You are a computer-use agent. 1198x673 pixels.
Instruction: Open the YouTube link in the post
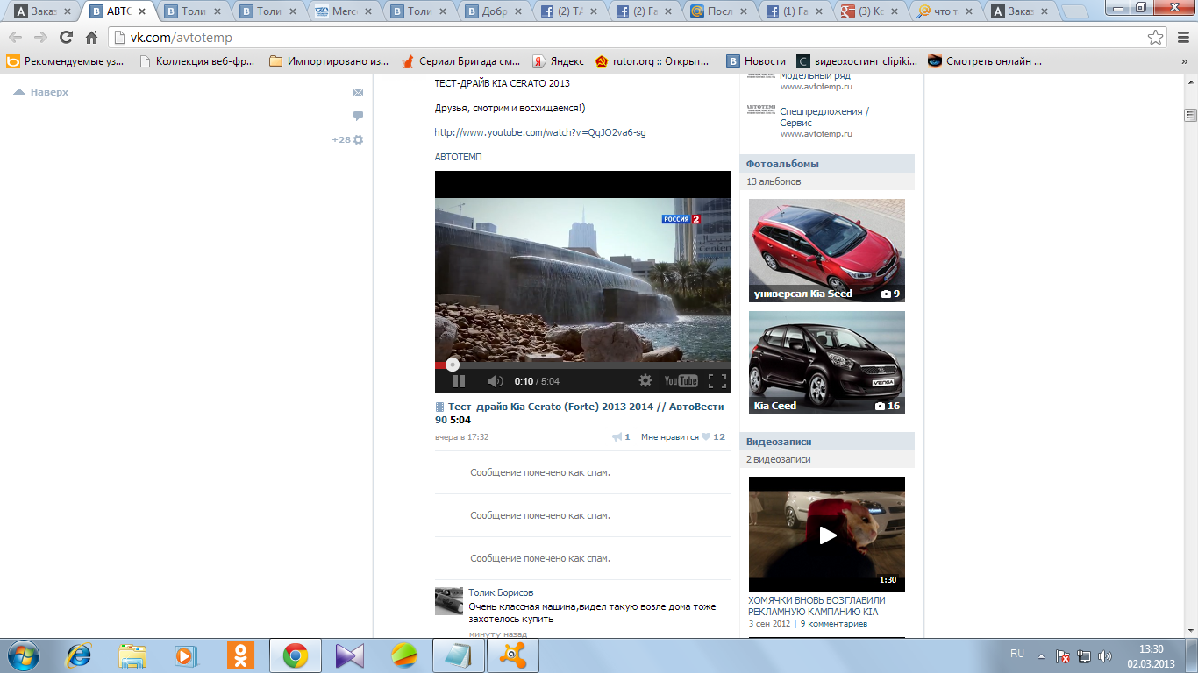[x=540, y=132]
